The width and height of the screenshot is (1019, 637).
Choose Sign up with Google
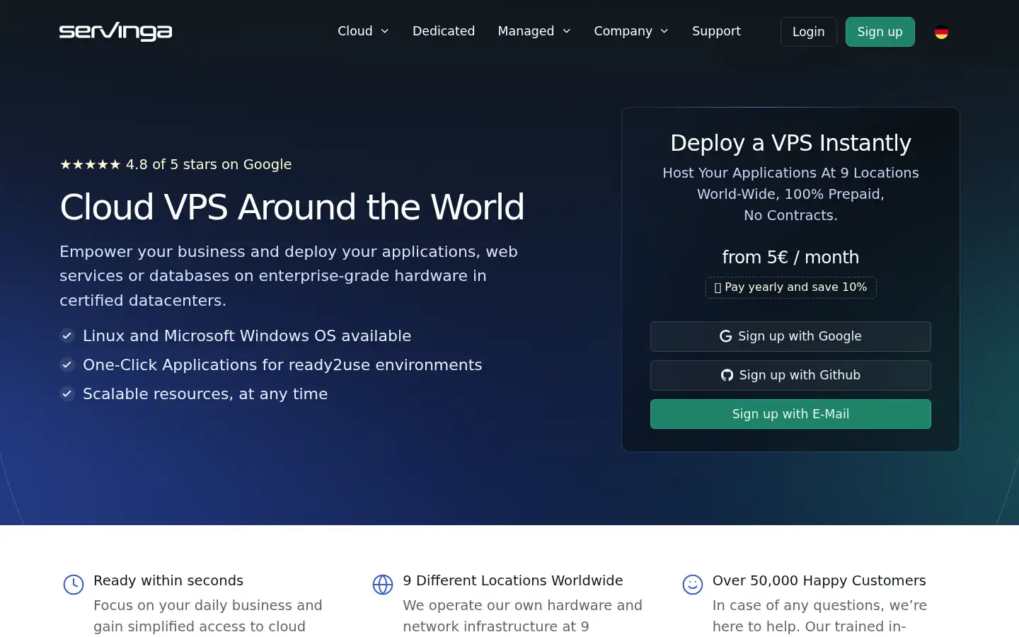pos(790,336)
